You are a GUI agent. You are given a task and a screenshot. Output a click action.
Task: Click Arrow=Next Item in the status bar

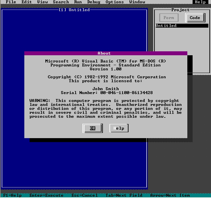point(170,195)
